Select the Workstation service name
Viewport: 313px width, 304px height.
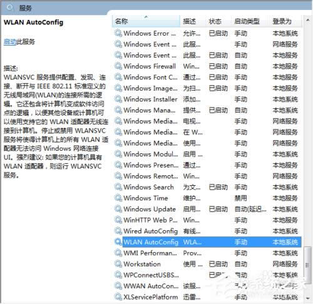click(142, 264)
